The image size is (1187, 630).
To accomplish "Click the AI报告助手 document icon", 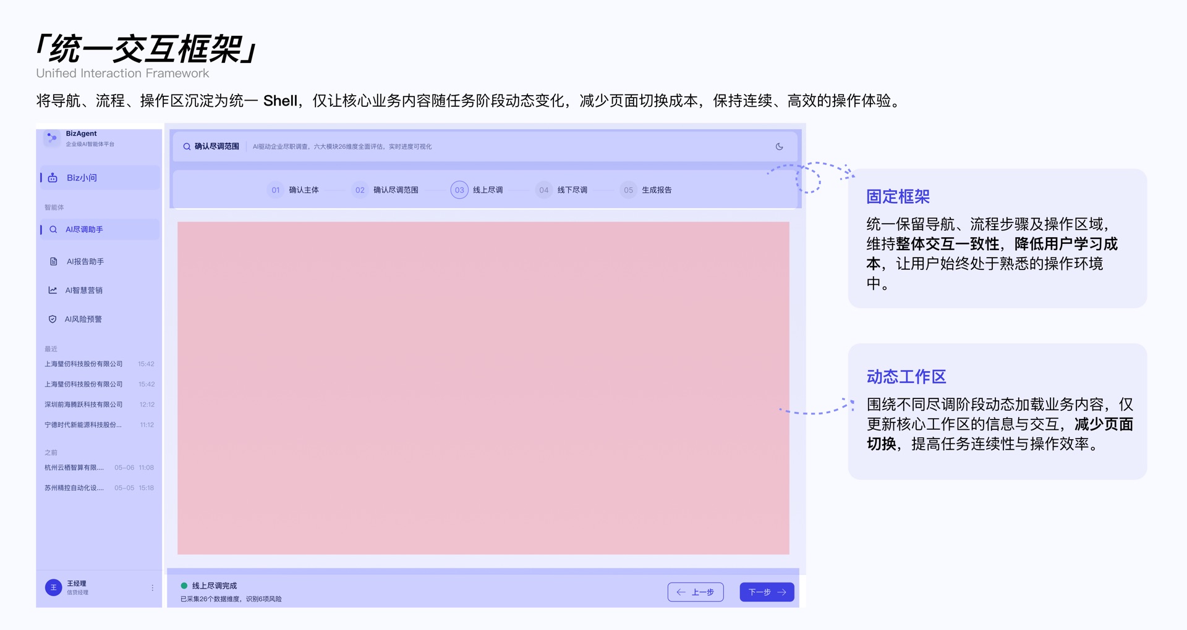I will coord(53,261).
